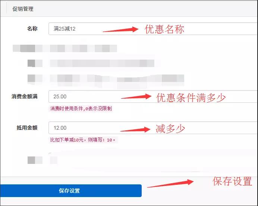Screen dimensions: 258x206
Task: Click the 抵用金额 field showing 12.00
Action: (153, 128)
